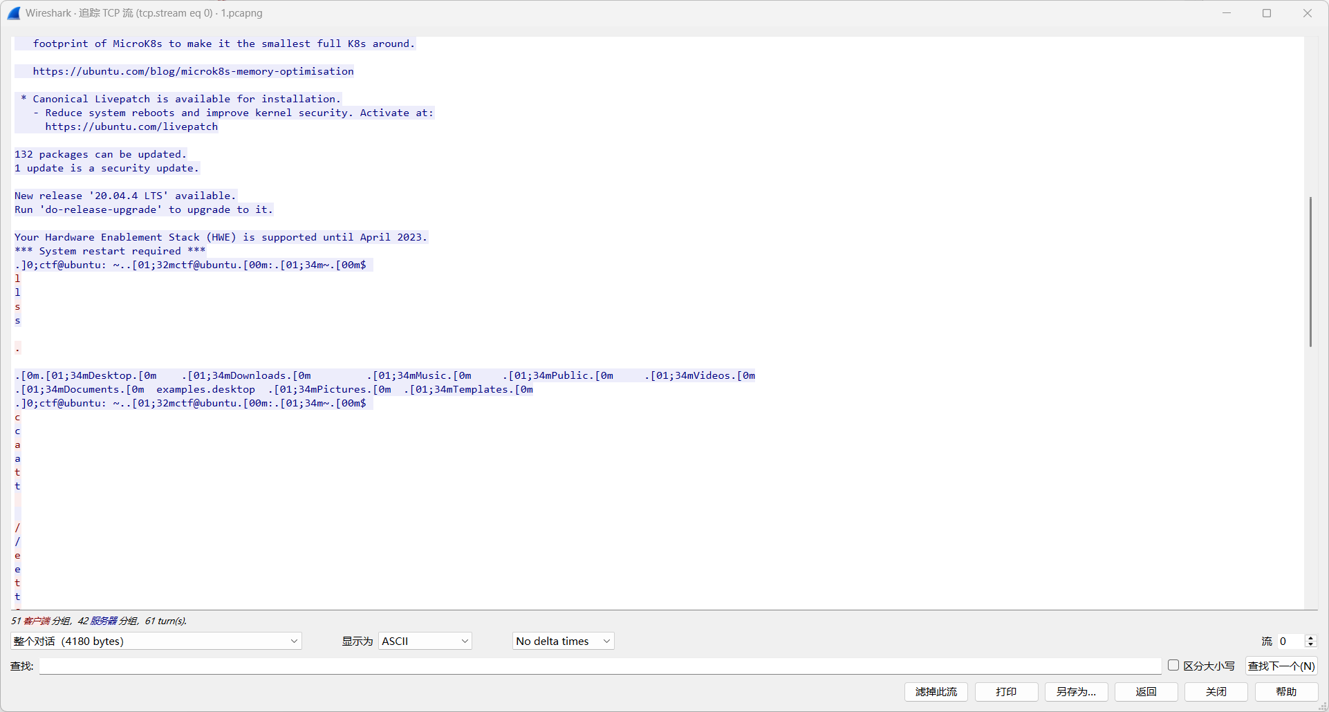The image size is (1329, 712).
Task: Click the 返回 back button
Action: tap(1146, 692)
